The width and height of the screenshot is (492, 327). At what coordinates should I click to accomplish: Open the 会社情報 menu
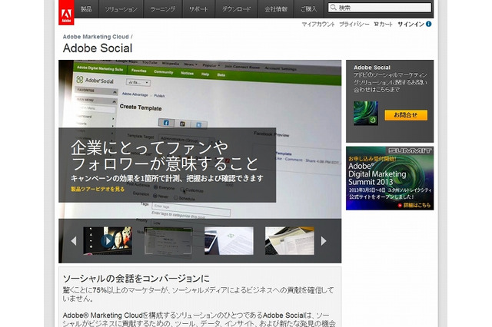tap(276, 8)
